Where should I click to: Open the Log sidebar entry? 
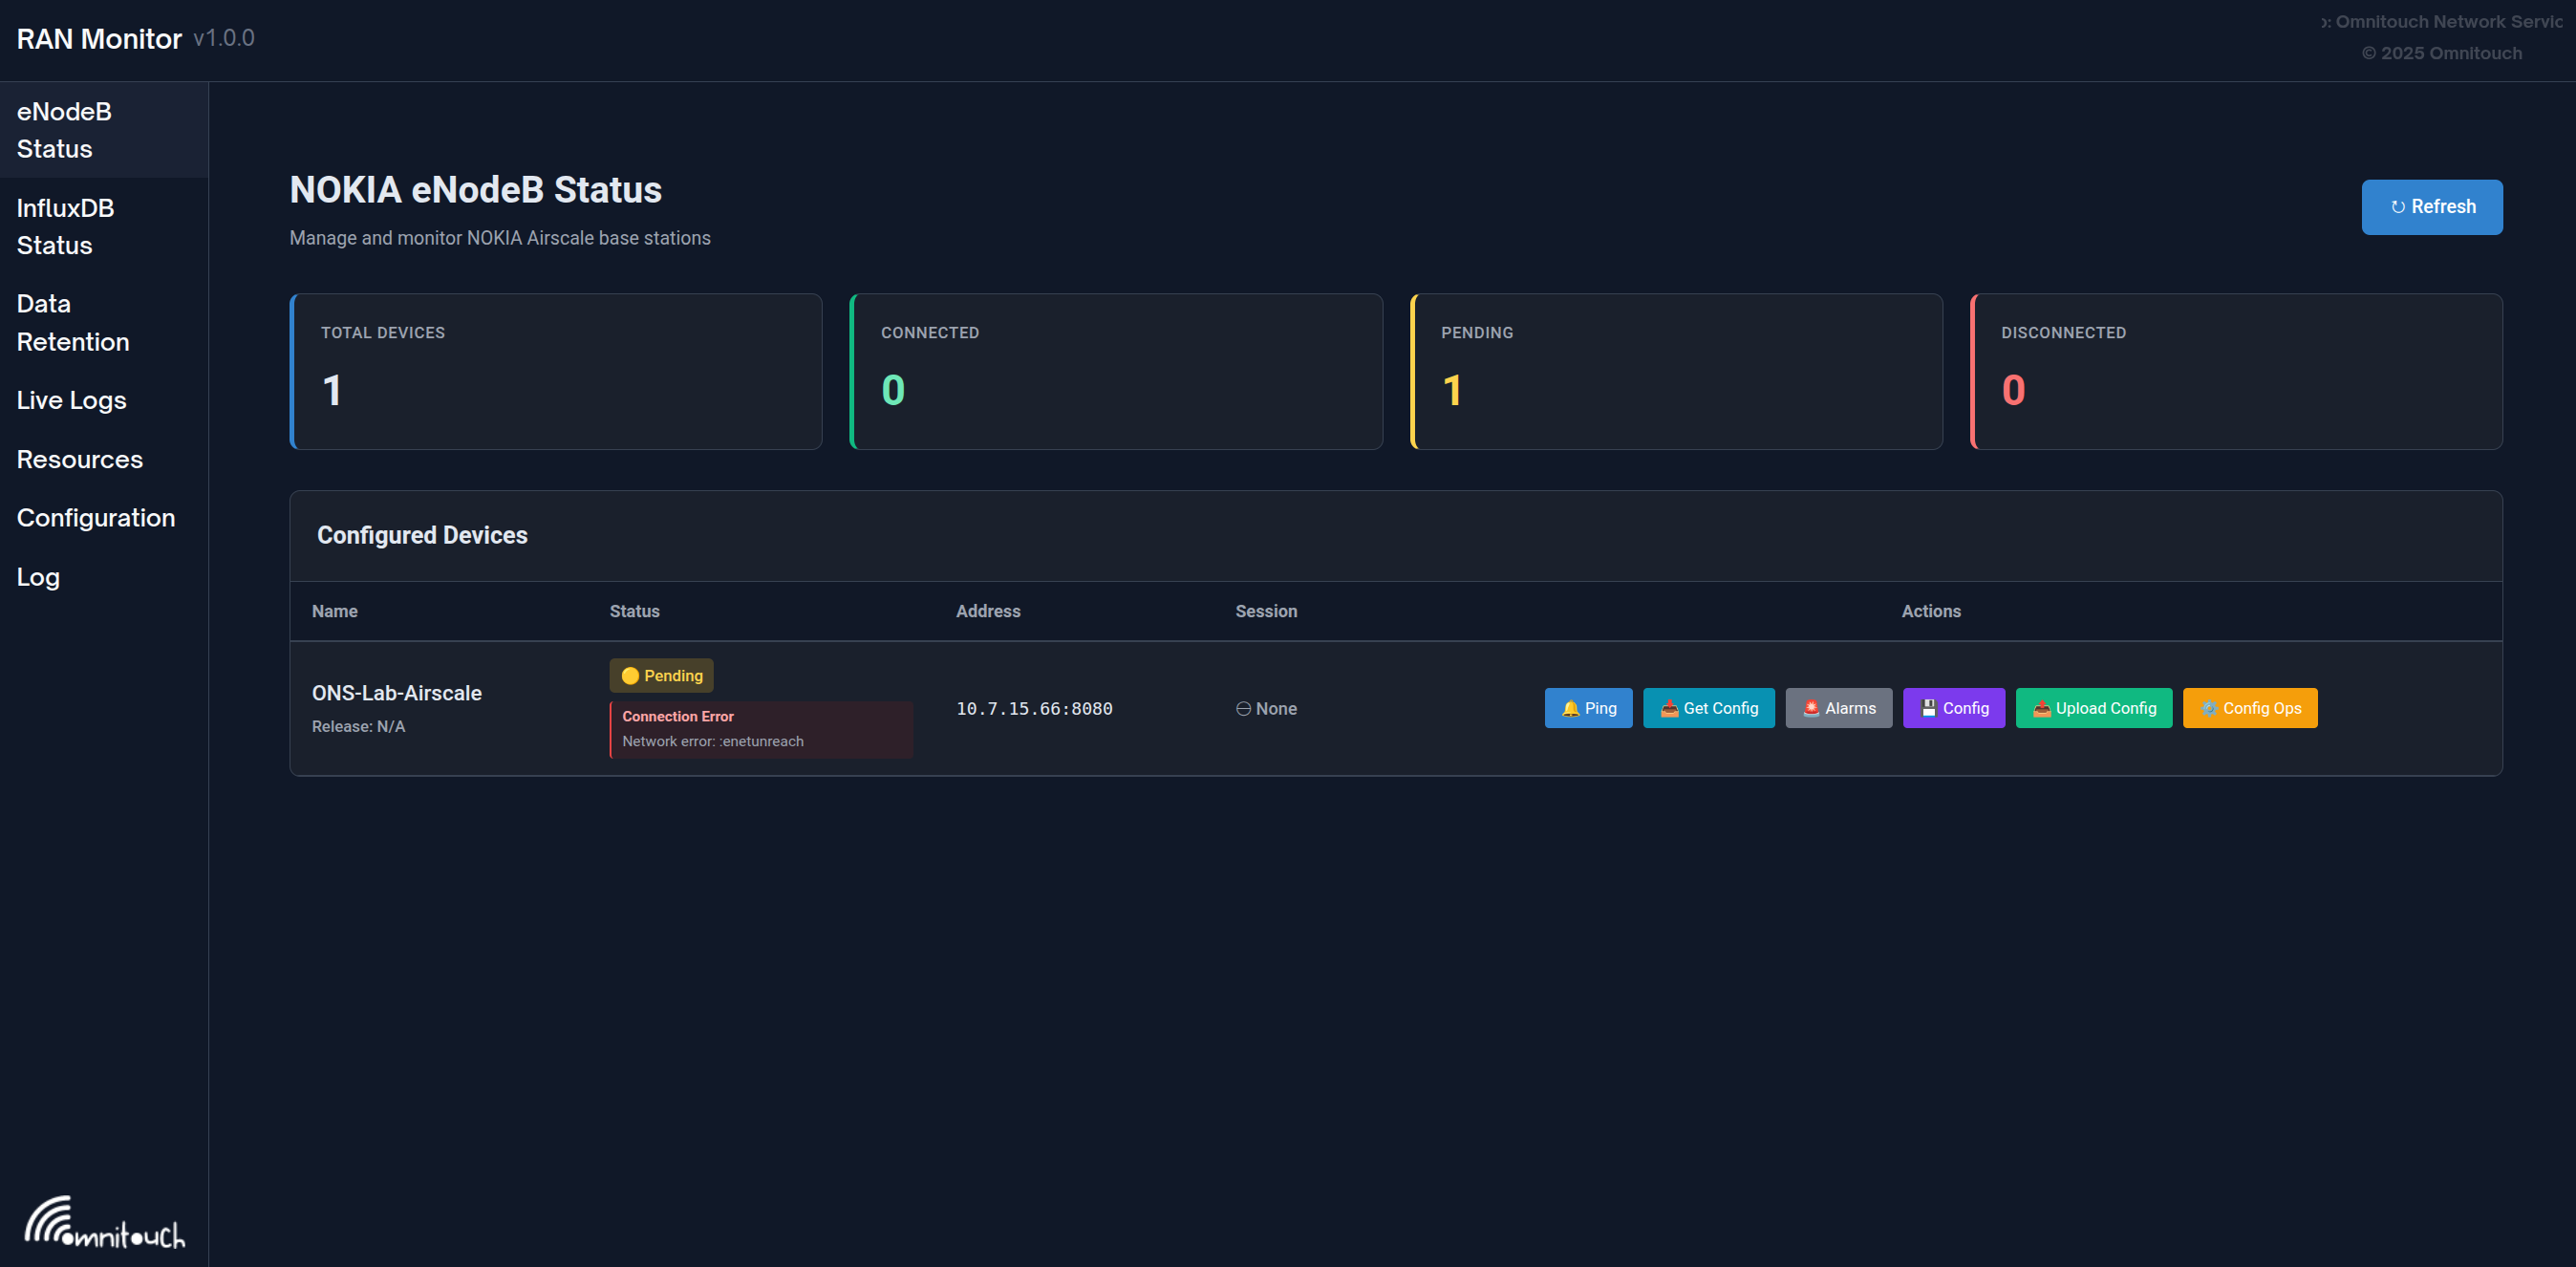(x=104, y=577)
